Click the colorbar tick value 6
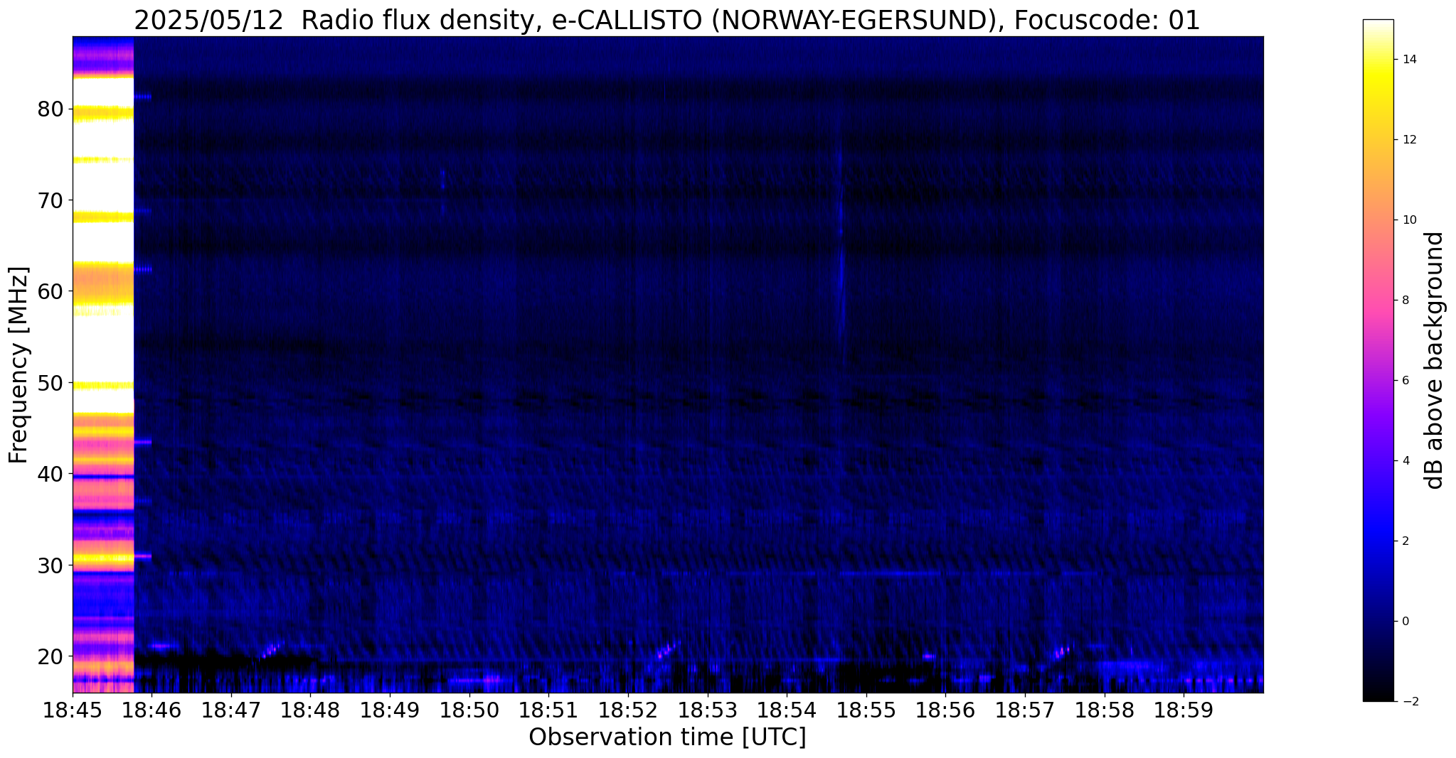1456x758 pixels. pyautogui.click(x=1405, y=381)
